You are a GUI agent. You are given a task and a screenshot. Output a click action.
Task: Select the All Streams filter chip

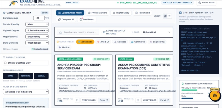point(85,42)
